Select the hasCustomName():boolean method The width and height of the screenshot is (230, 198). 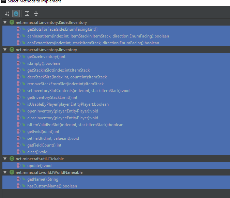click(x=52, y=186)
